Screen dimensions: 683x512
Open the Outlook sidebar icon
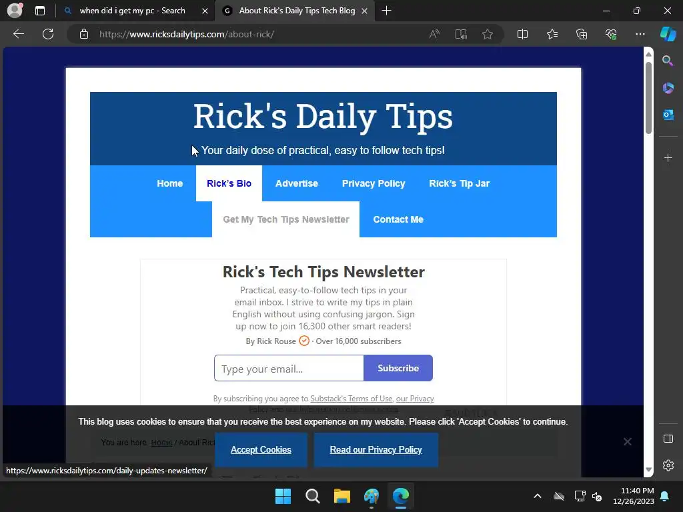[668, 115]
